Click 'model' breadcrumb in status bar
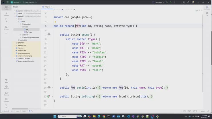This screenshot has width=212, height=119. point(24,111)
